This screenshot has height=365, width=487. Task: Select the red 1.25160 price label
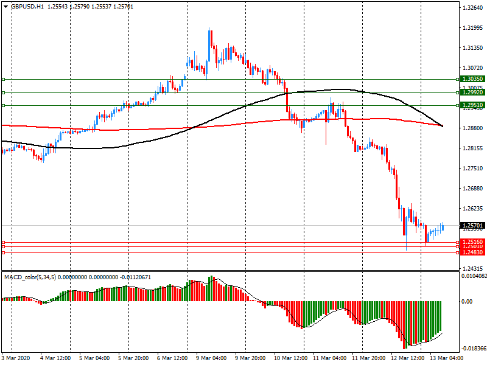pos(472,242)
